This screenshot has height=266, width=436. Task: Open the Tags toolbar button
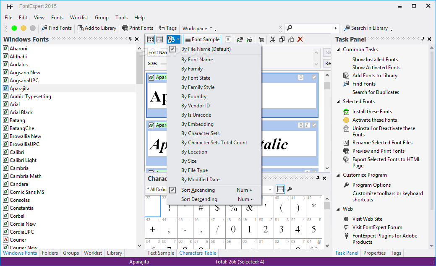(168, 28)
